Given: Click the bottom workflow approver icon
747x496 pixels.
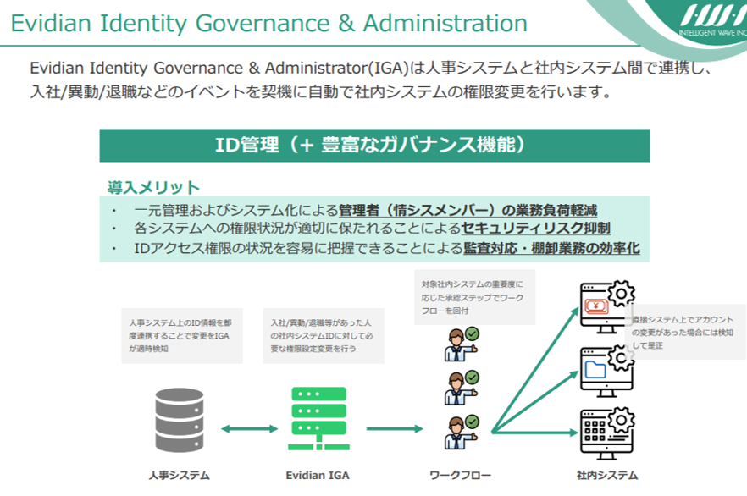Looking at the screenshot, I should click(x=462, y=432).
